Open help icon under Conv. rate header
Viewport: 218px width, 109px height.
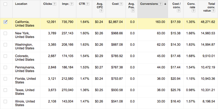193,11
